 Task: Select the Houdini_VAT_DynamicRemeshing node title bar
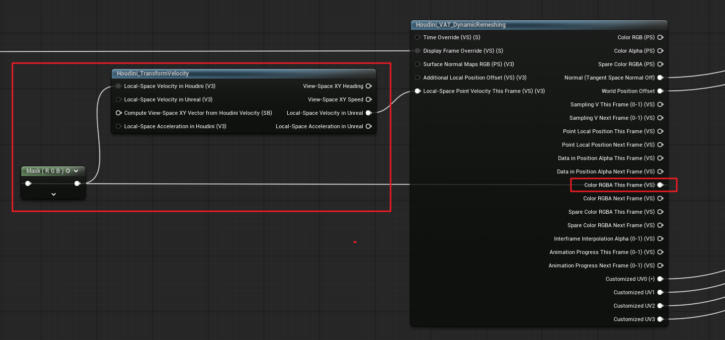[x=539, y=24]
